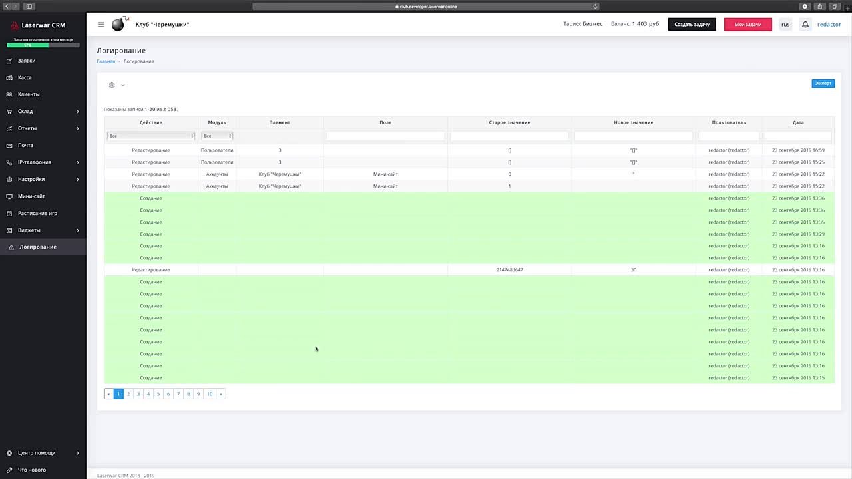Image resolution: width=852 pixels, height=479 pixels.
Task: Click the Логирование warning triangle icon
Action: [11, 247]
